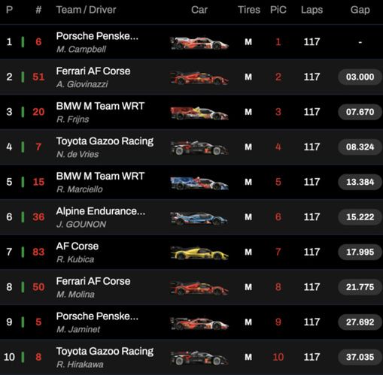
Task: Click the 03.000 gap badge
Action: coord(360,77)
